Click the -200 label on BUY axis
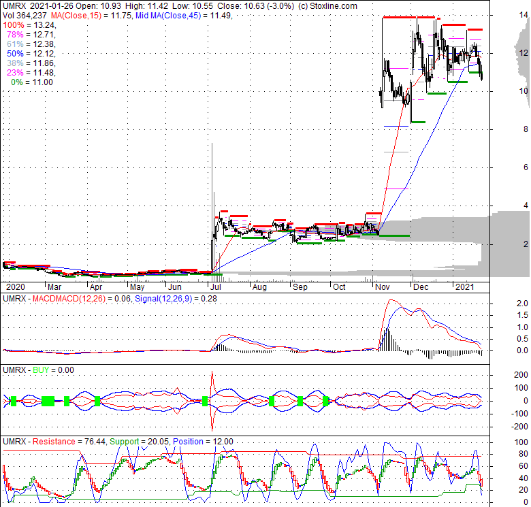This screenshot has height=507, width=531. click(520, 427)
